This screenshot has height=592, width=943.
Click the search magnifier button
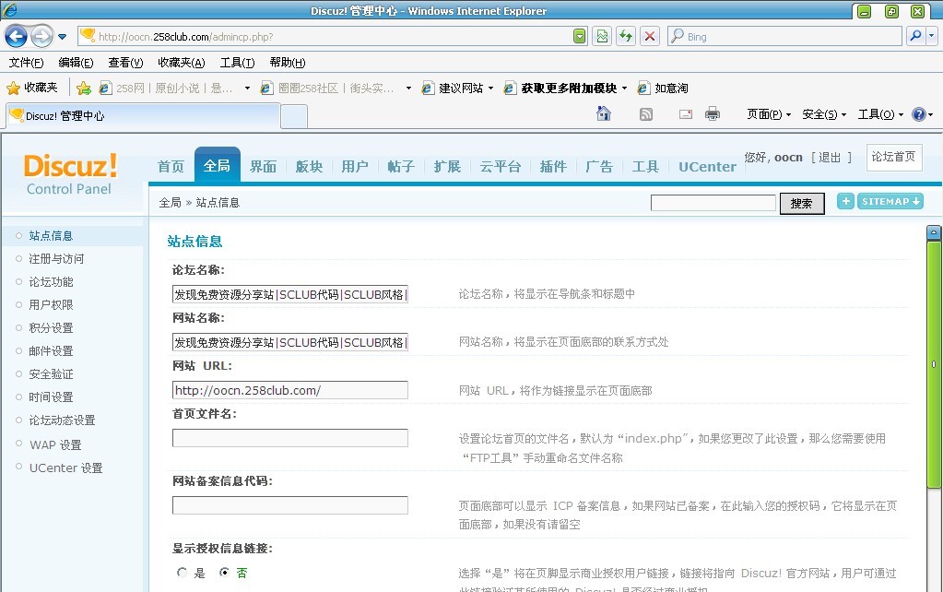(x=915, y=36)
